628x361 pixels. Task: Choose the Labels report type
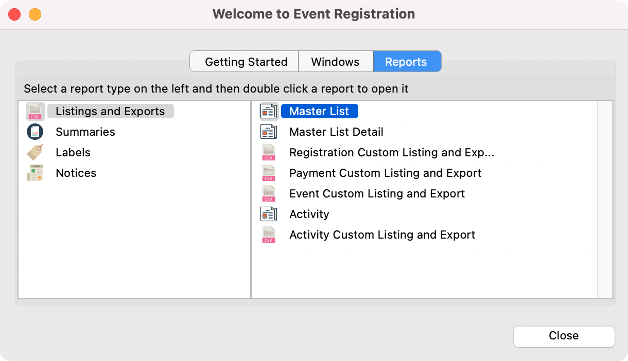(73, 153)
